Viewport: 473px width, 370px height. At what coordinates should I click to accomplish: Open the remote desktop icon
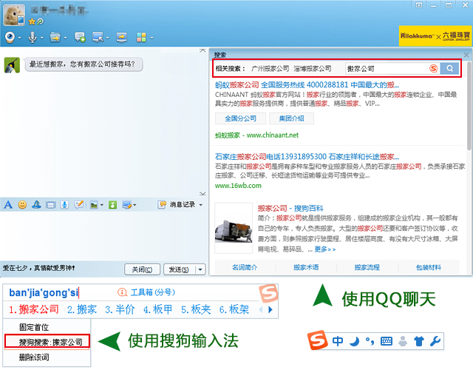98,38
